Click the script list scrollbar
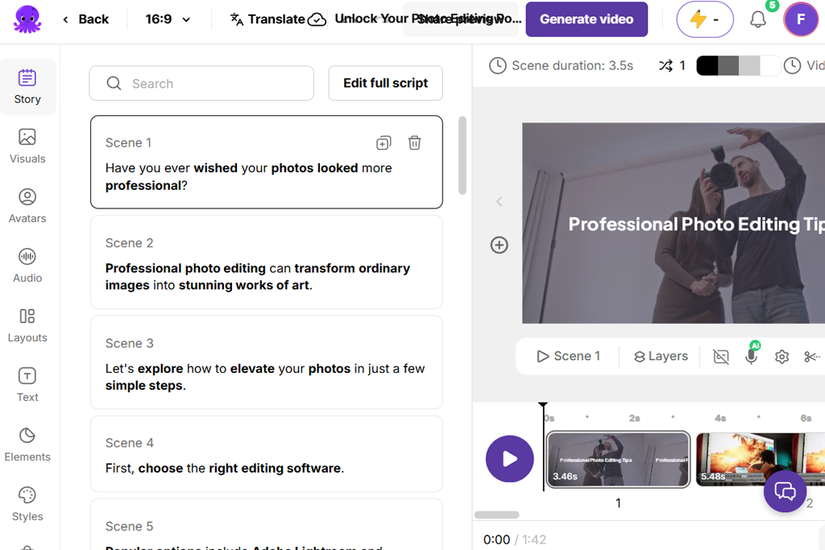Viewport: 825px width, 550px height. 462,155
